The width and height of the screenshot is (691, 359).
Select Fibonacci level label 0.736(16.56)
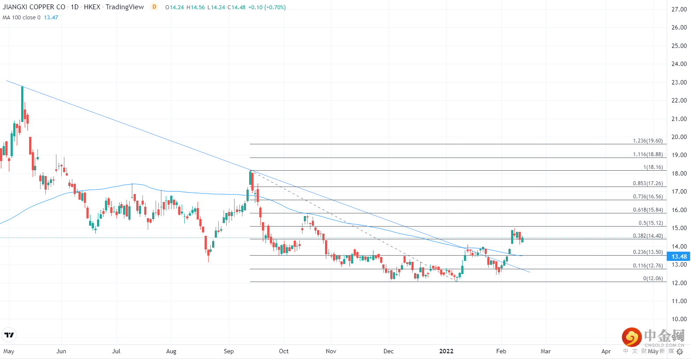(x=648, y=197)
